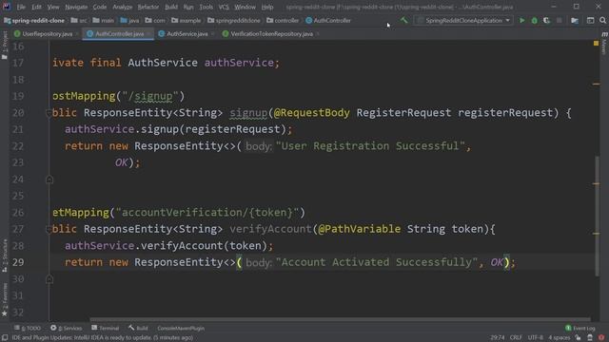The height and width of the screenshot is (342, 609).
Task: Switch to the VerificationTokenRepository.java tab
Action: (x=271, y=34)
